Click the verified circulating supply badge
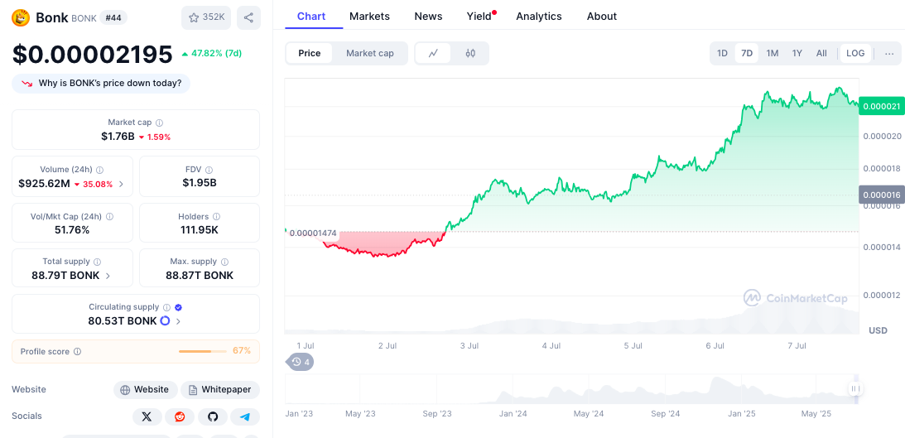 pos(178,307)
